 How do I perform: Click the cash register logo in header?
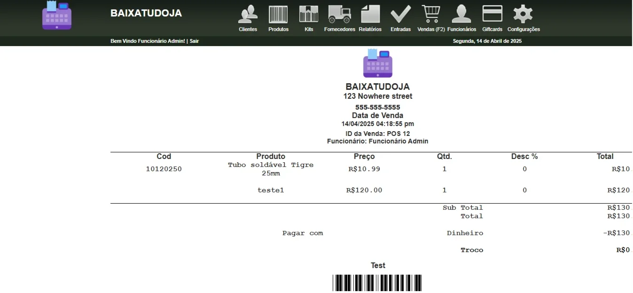57,15
